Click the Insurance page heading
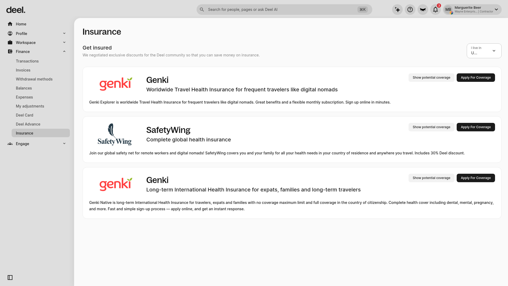This screenshot has width=508, height=286. [102, 32]
